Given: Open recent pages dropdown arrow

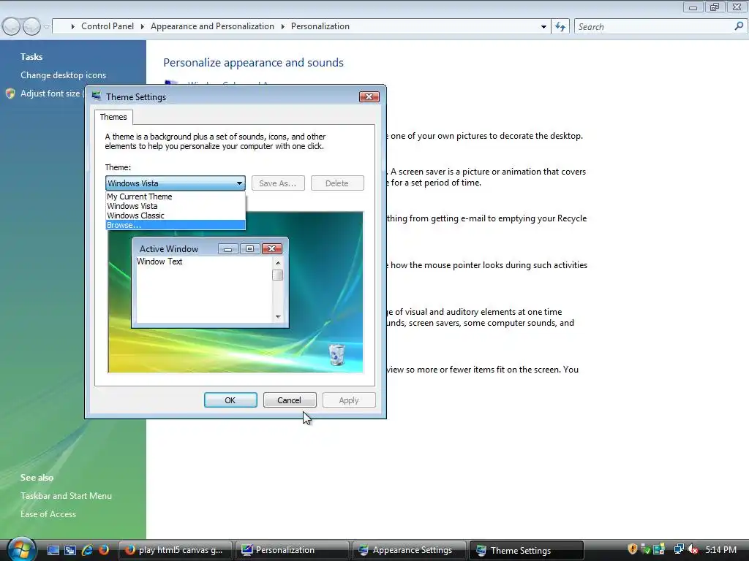Looking at the screenshot, I should coord(46,27).
